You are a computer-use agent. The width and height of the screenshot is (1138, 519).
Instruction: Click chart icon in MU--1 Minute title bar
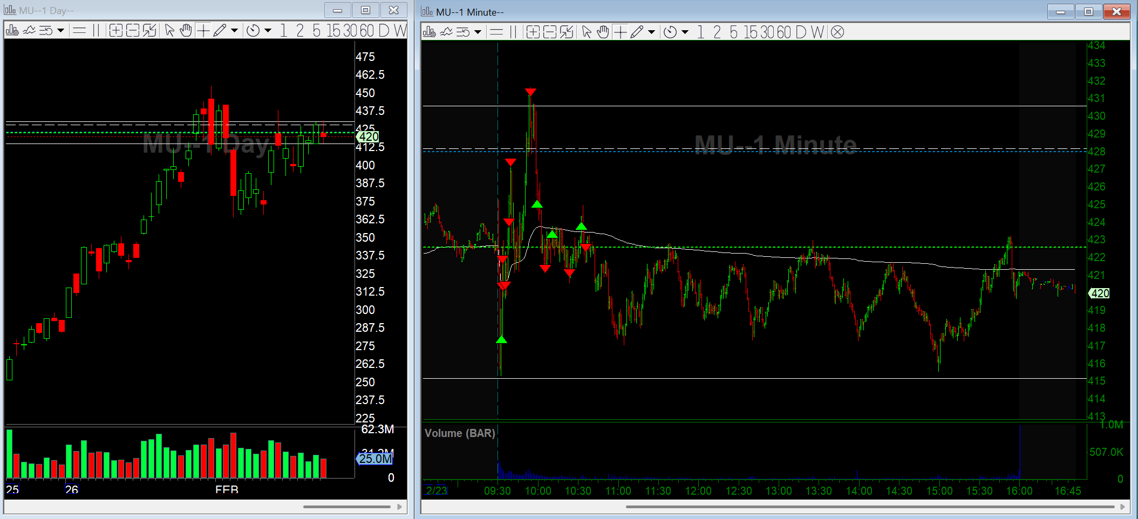[x=427, y=11]
